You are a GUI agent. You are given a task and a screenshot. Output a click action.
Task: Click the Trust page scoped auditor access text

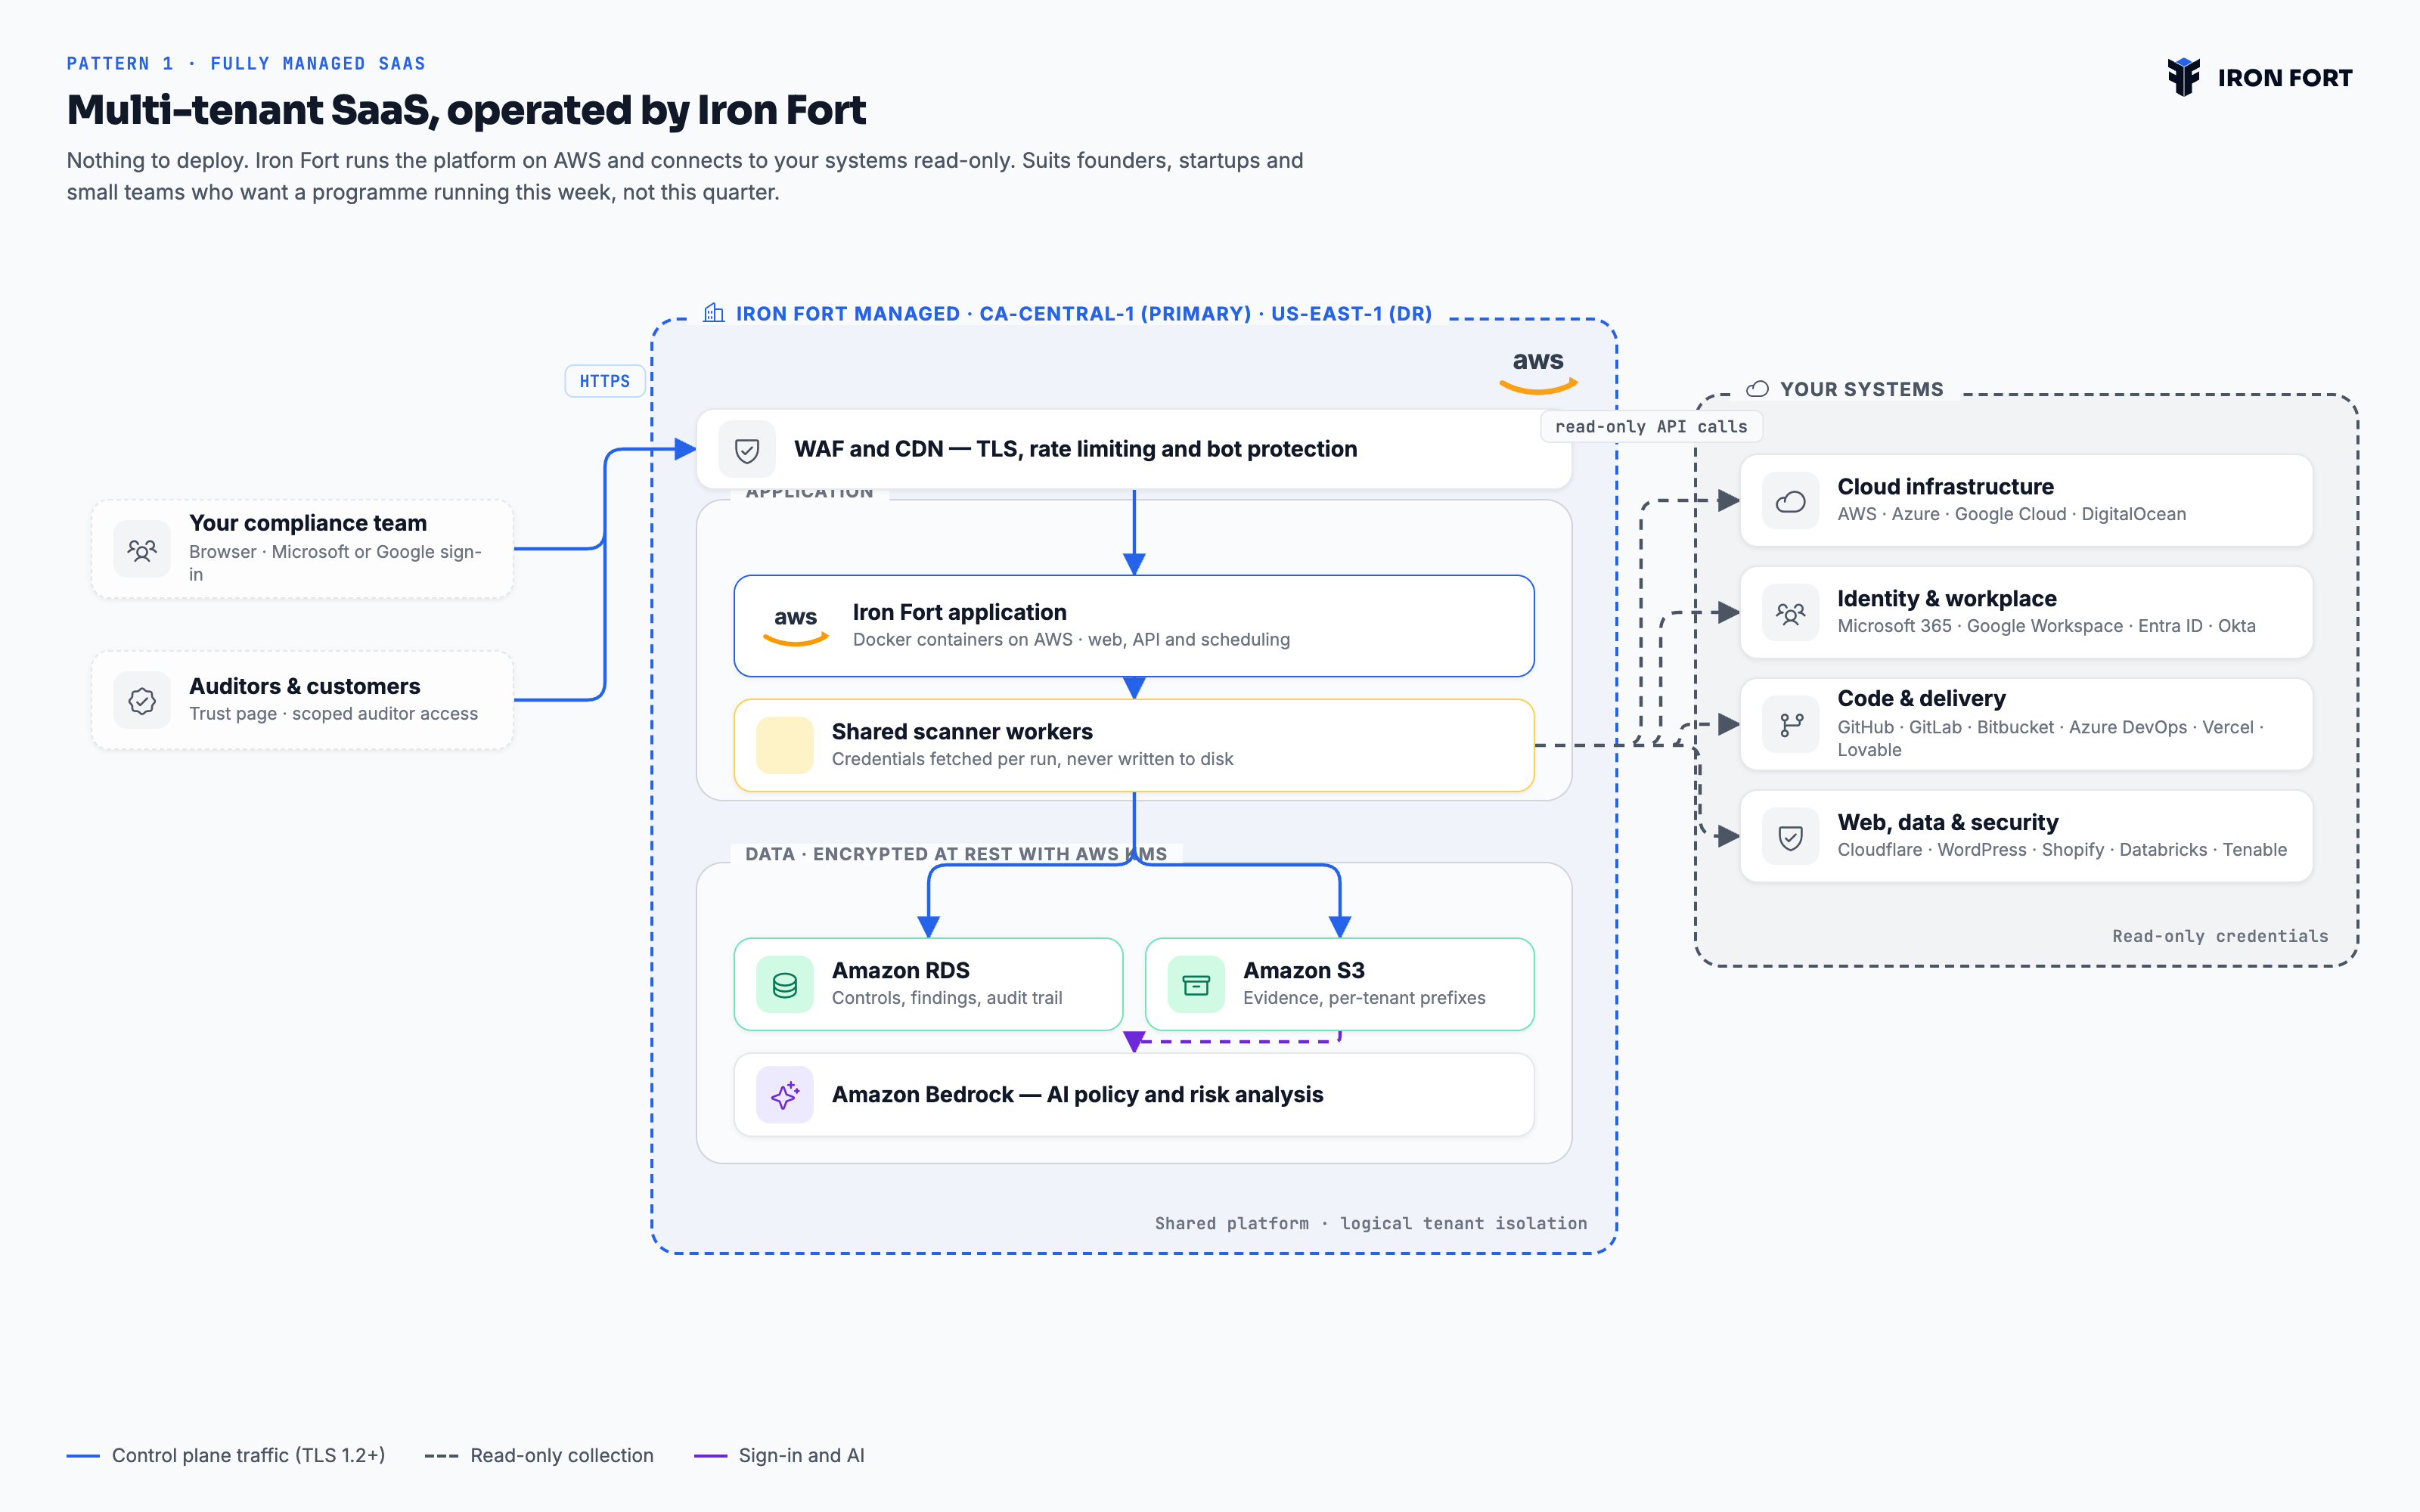pyautogui.click(x=333, y=714)
